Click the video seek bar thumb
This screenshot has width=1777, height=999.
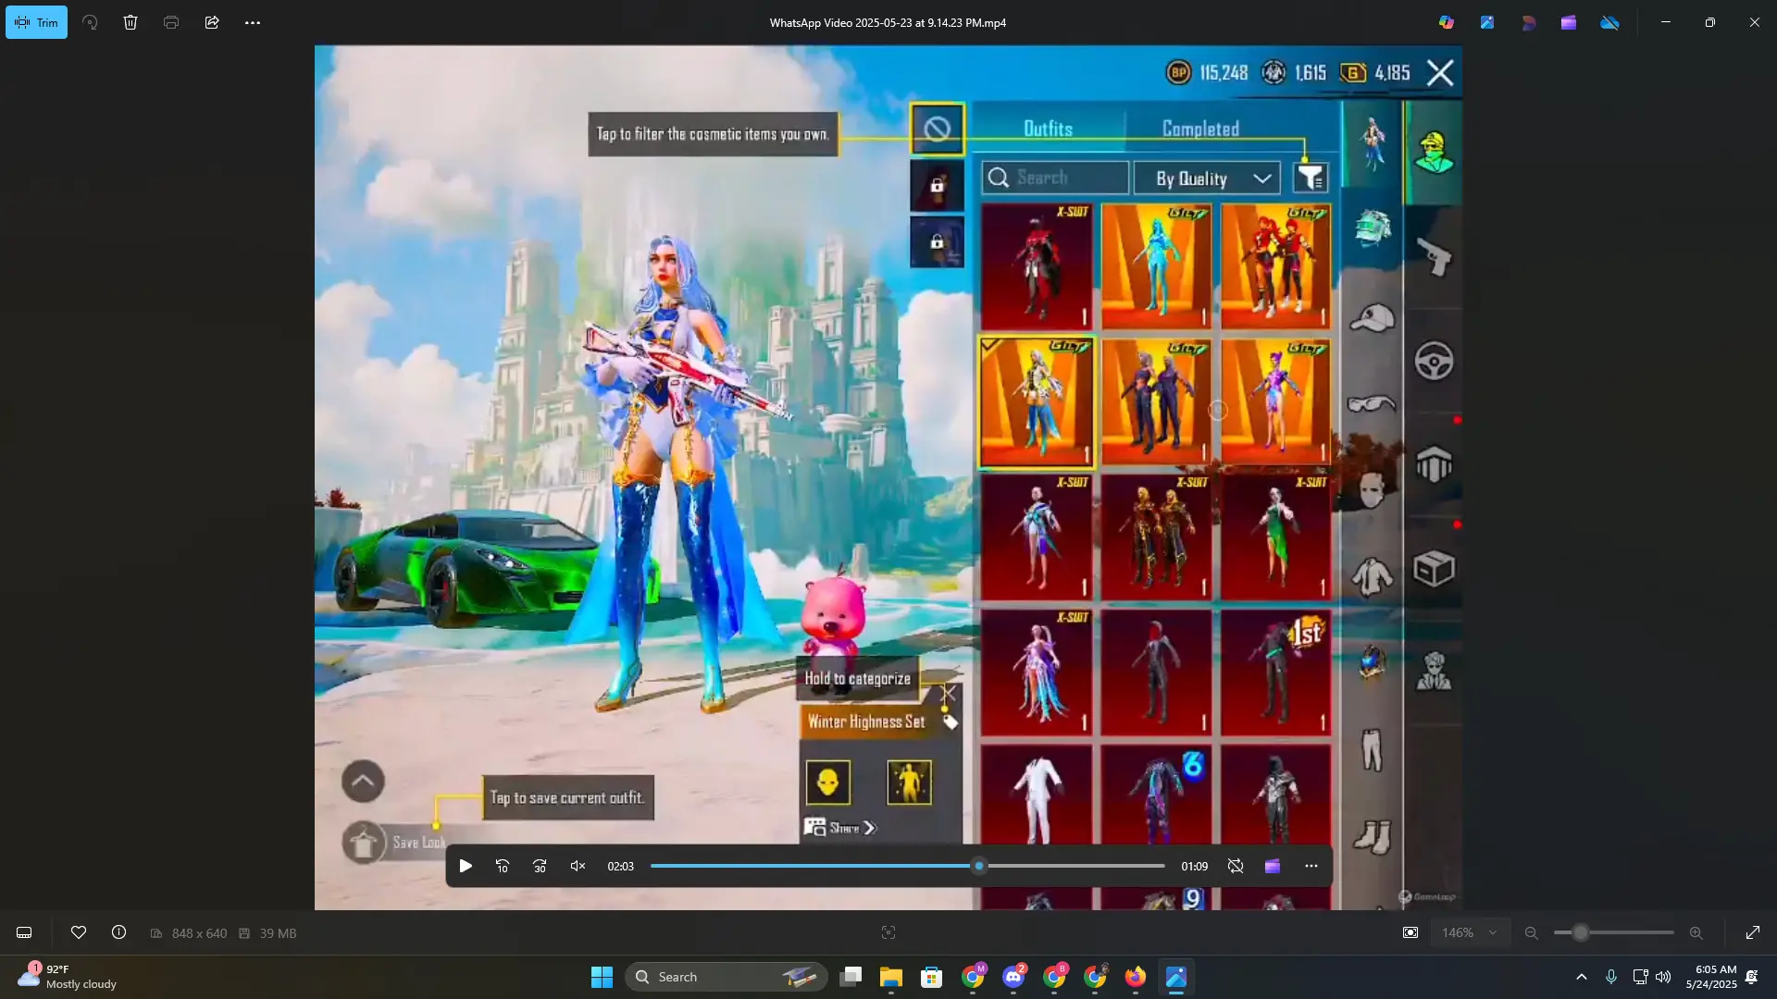979,866
